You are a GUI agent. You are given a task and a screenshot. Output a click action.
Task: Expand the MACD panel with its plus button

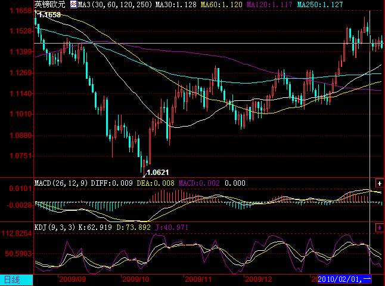380,183
